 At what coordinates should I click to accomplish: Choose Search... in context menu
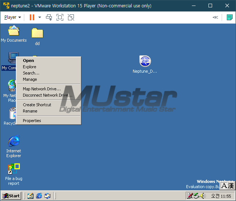(x=49, y=73)
